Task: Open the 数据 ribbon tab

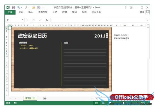Action: coord(64,12)
